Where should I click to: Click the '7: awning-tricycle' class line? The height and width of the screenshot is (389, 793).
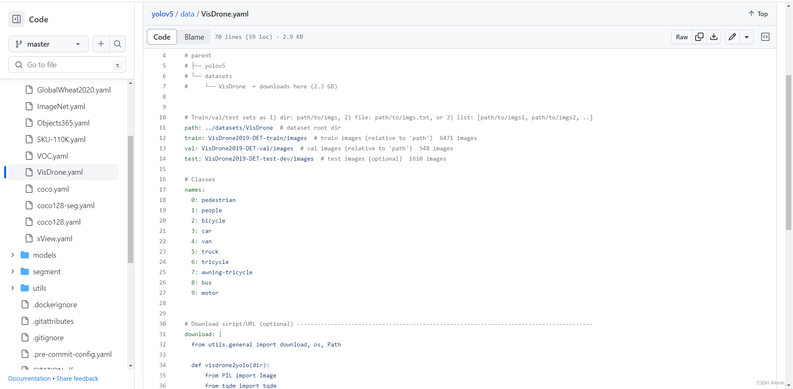222,272
